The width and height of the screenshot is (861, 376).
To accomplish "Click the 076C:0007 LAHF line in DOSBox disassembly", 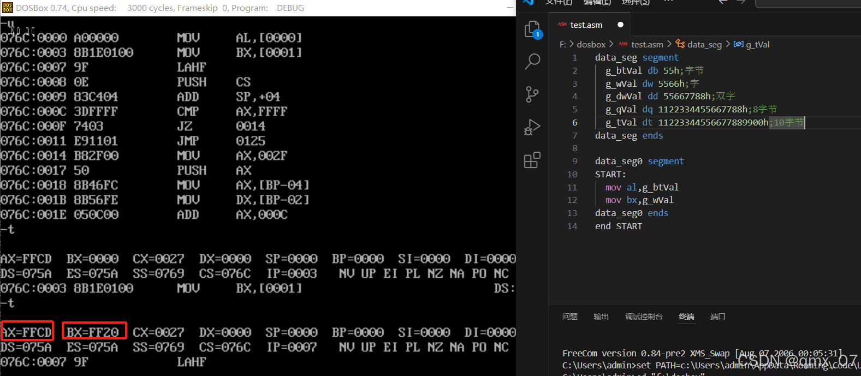I will 103,67.
